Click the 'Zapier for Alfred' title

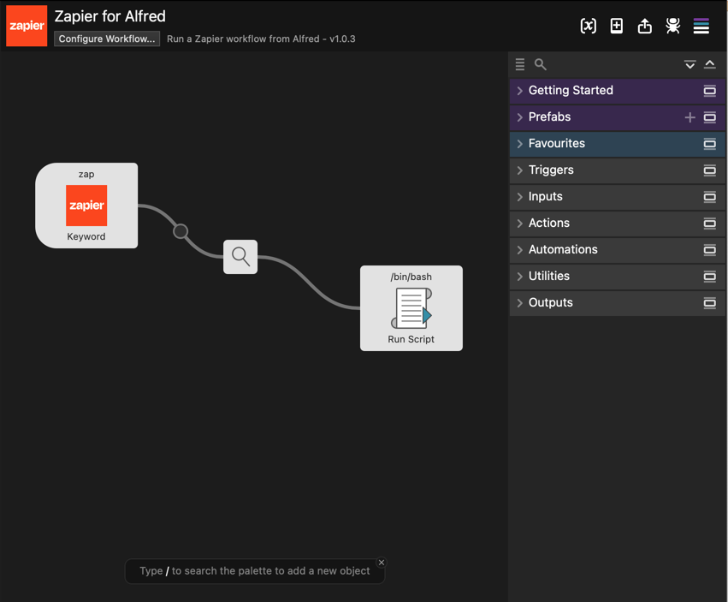coord(110,16)
